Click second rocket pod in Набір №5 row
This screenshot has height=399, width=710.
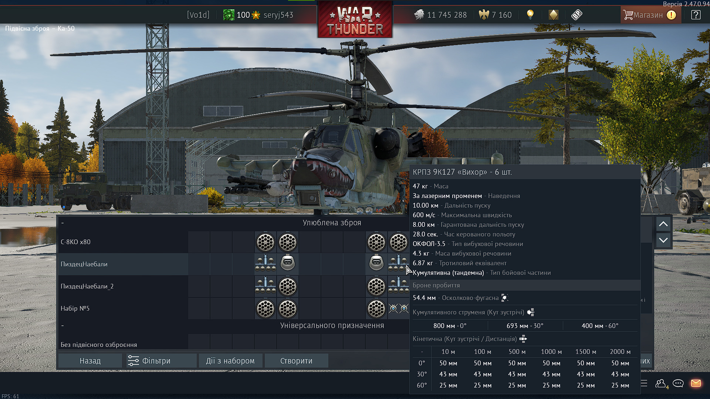(x=288, y=309)
